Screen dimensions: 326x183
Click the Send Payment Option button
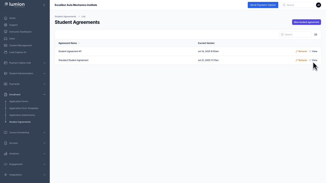point(263,5)
